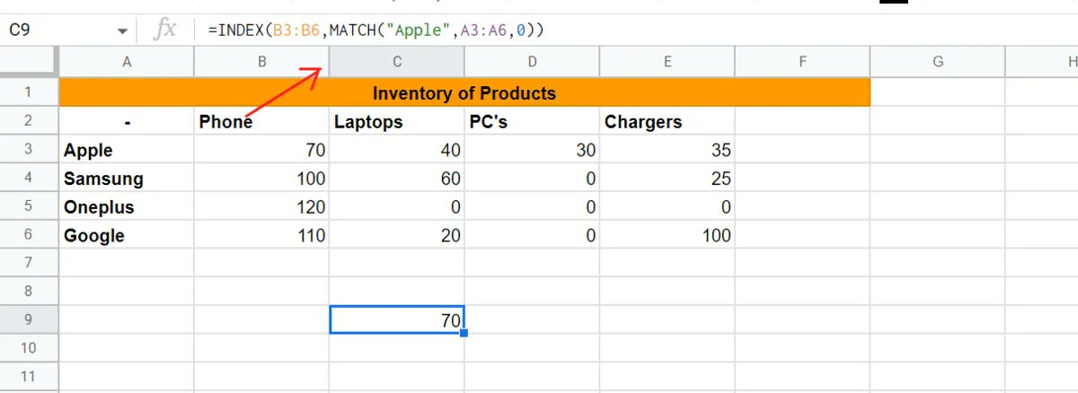The height and width of the screenshot is (393, 1078).
Task: Click the 'Chargers' header cell
Action: 667,122
